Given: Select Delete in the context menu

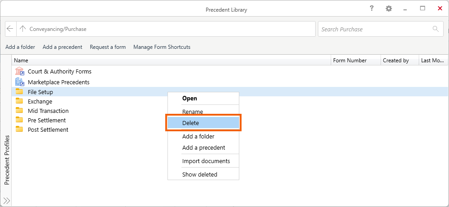Looking at the screenshot, I should [x=203, y=123].
